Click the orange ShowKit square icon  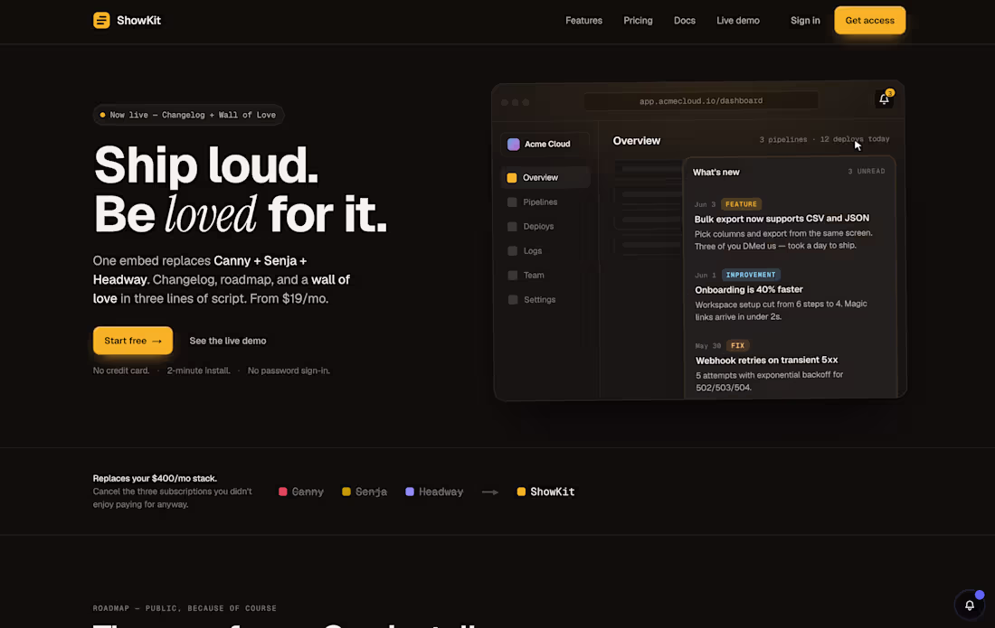click(521, 492)
